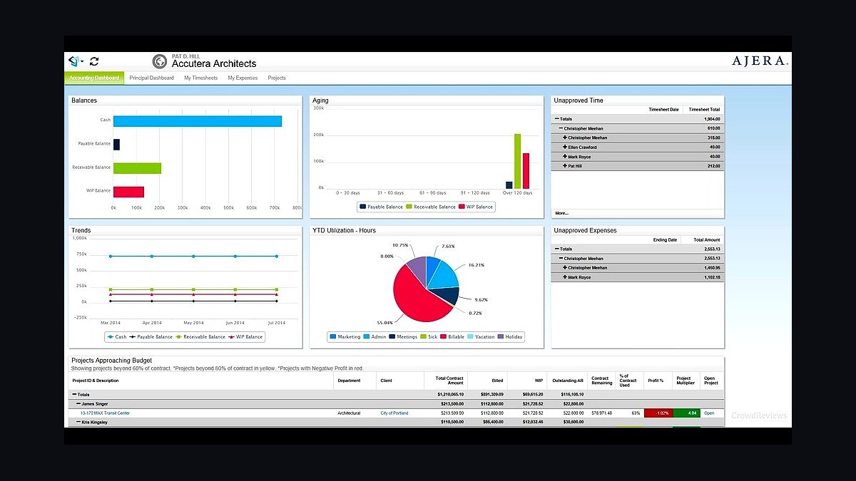Click the Timesheet Total column header
Viewport: 856px width, 481px height.
pyautogui.click(x=704, y=110)
